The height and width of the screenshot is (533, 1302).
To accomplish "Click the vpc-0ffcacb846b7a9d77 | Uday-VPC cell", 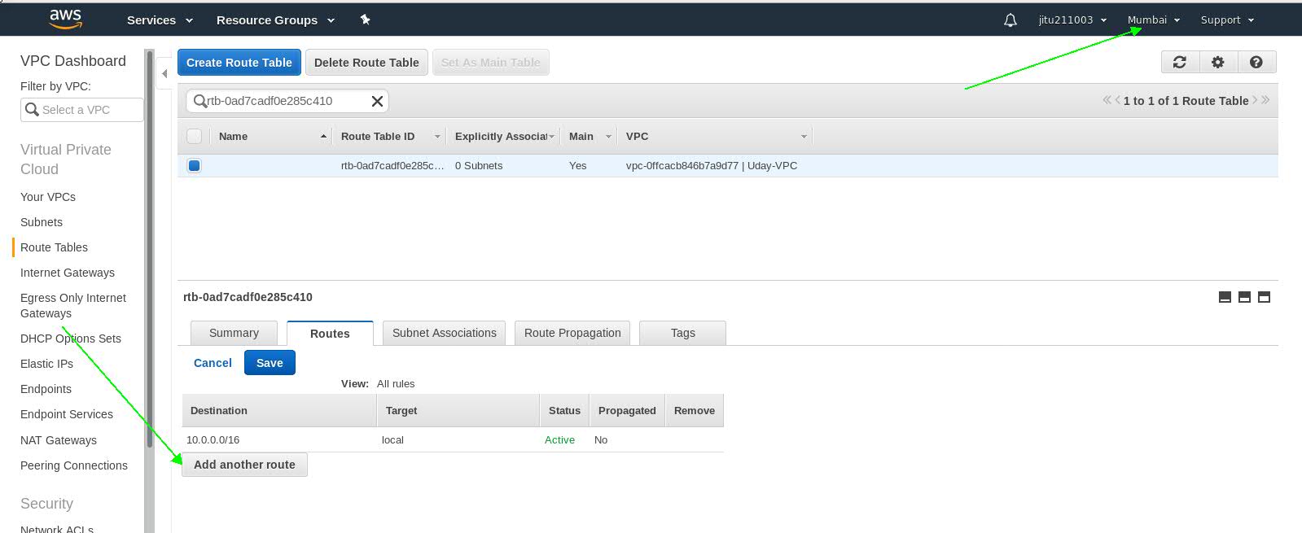I will 712,165.
